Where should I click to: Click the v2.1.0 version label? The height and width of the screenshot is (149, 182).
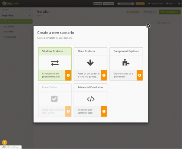4,147
